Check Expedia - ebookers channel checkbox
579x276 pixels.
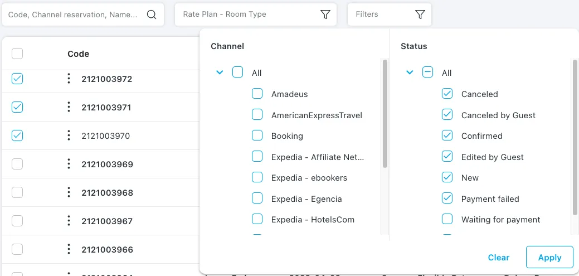click(x=257, y=177)
